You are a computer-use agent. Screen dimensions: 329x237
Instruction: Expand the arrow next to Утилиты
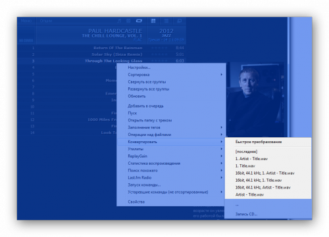tap(222, 149)
